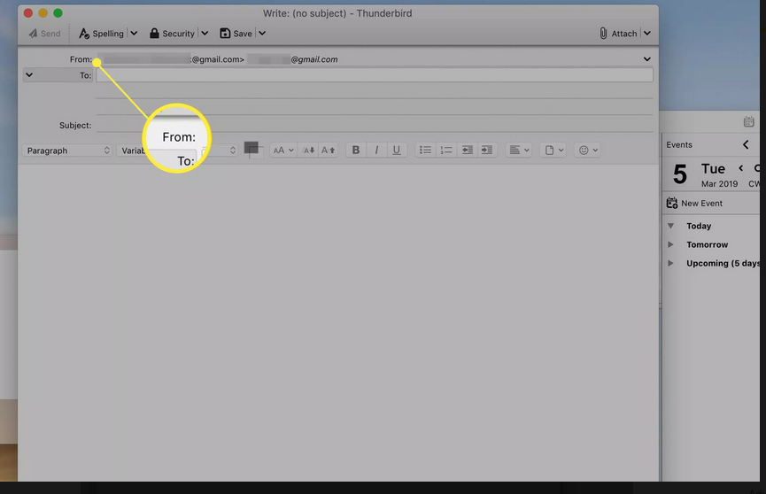Open the font size number stepper
This screenshot has width=766, height=494.
point(233,150)
